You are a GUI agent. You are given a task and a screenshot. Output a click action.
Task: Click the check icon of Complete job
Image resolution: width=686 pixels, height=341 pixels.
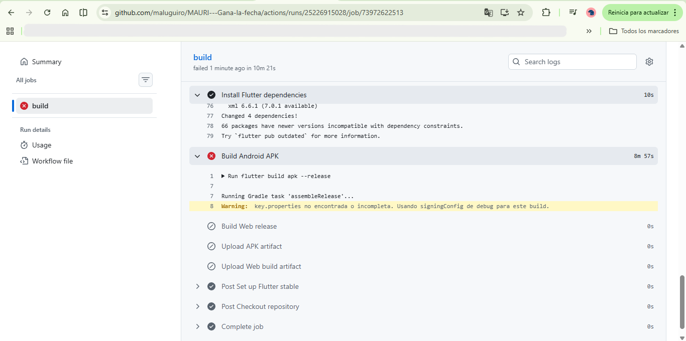coord(211,326)
